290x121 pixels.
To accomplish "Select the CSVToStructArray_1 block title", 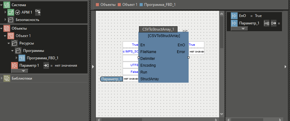I will [x=158, y=29].
